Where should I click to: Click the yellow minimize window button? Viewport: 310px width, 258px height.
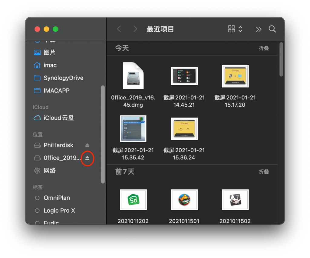pos(46,29)
